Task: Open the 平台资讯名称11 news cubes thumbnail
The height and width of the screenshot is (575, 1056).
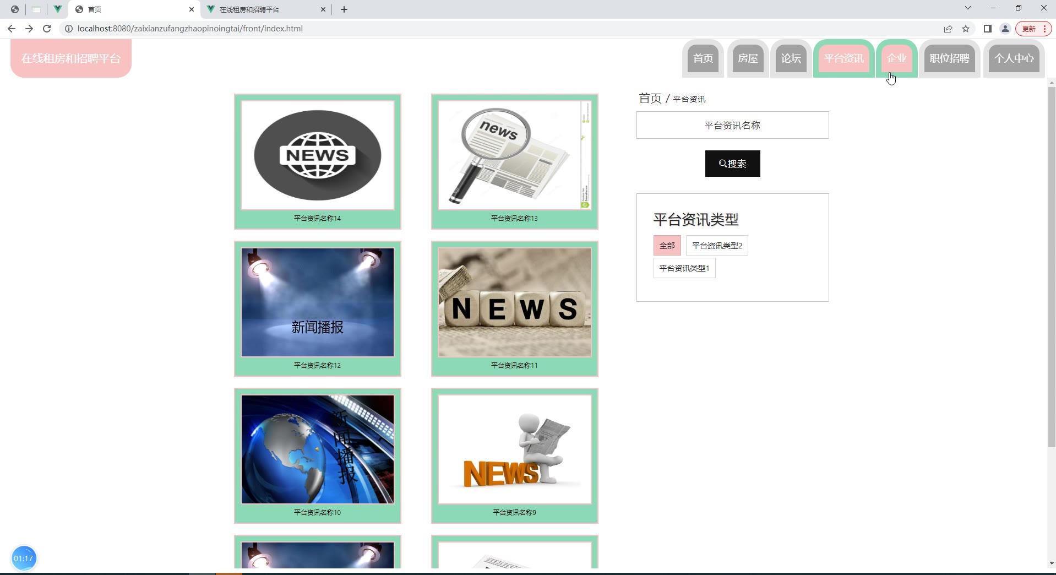Action: pyautogui.click(x=515, y=302)
